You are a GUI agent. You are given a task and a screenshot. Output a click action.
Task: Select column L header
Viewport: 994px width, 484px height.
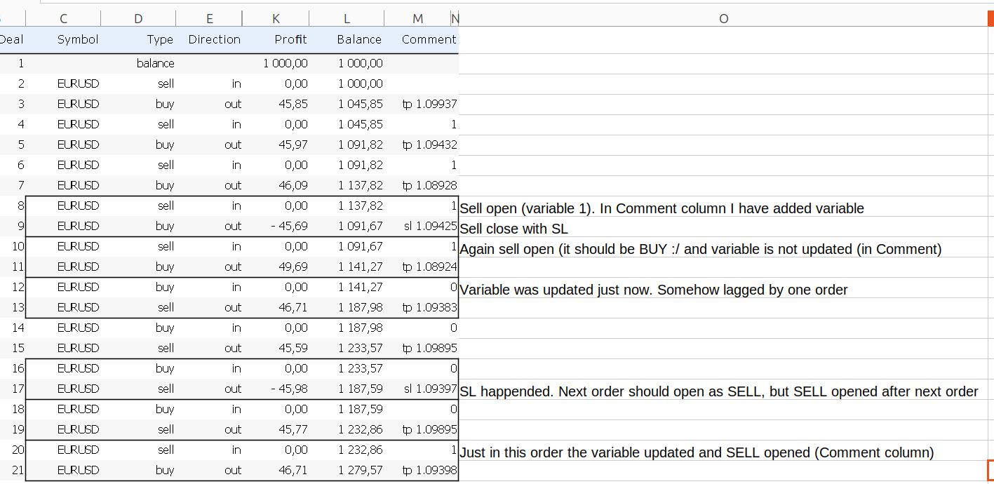(347, 19)
